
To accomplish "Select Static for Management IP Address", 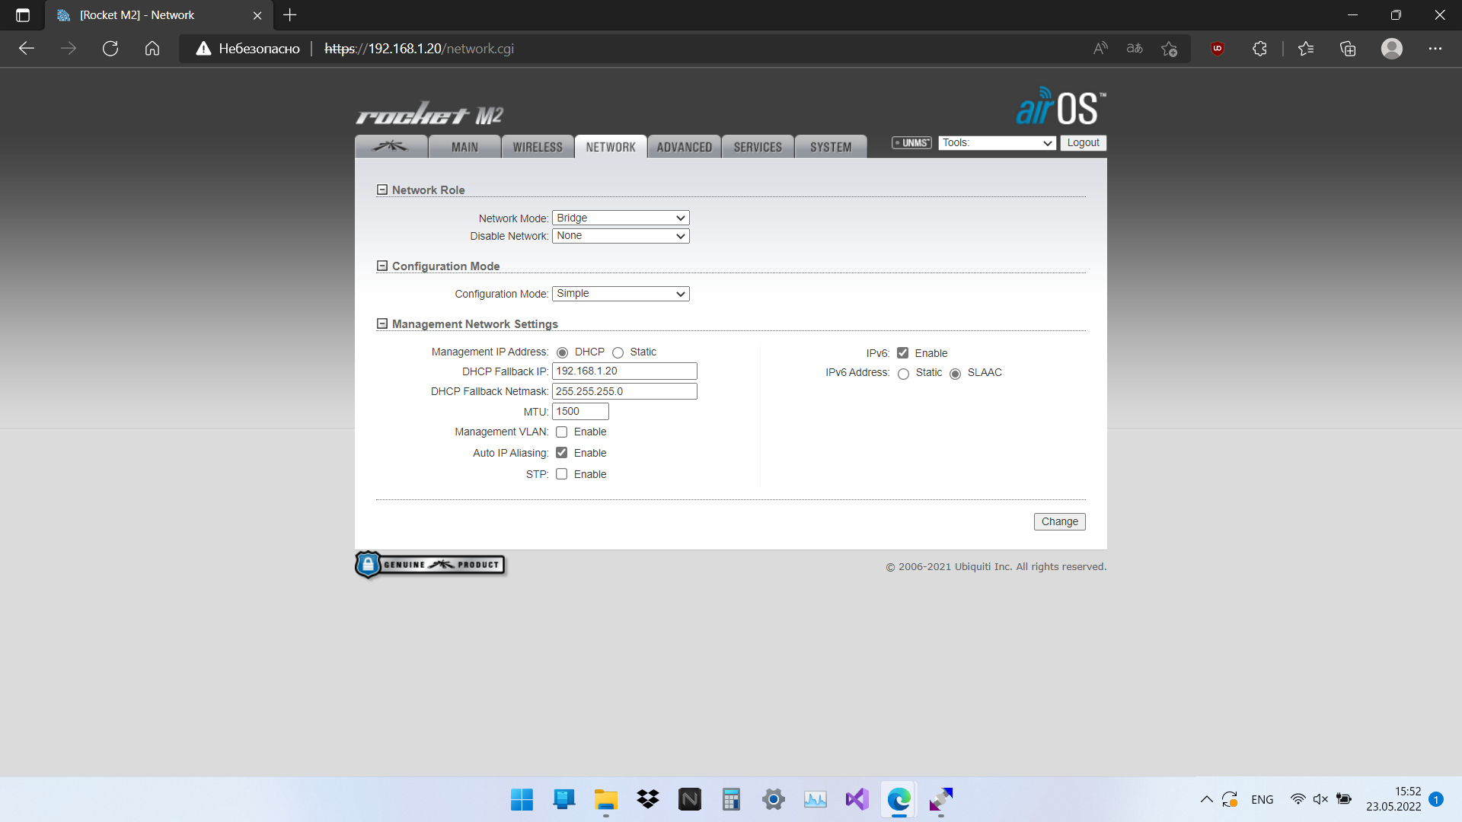I will click(x=618, y=352).
